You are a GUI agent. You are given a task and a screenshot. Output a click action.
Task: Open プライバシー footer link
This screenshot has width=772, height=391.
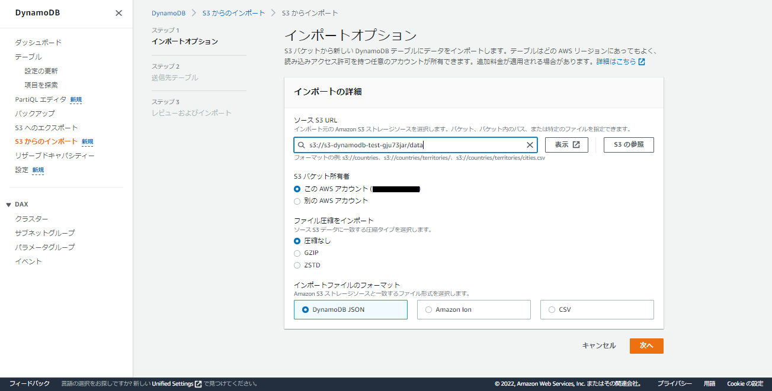[674, 384]
